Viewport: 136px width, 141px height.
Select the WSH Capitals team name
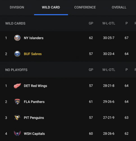[34, 134]
